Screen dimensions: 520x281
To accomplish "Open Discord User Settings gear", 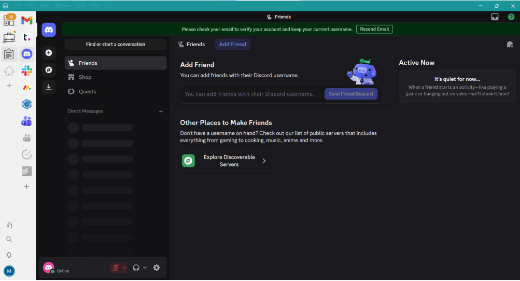I will point(157,268).
